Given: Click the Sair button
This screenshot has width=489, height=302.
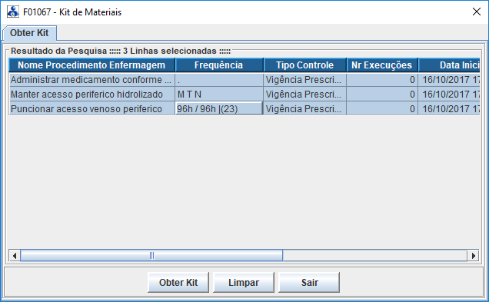Looking at the screenshot, I should pos(309,282).
